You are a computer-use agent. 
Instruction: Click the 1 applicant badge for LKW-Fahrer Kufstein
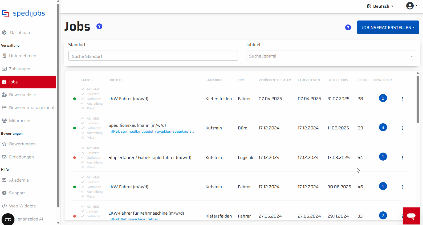pyautogui.click(x=383, y=186)
